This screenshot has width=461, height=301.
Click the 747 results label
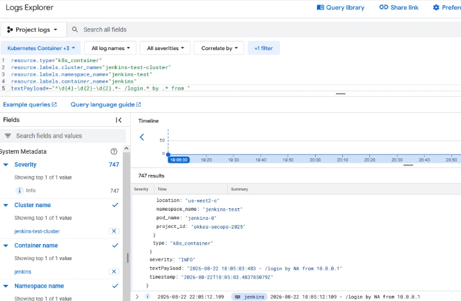point(151,176)
